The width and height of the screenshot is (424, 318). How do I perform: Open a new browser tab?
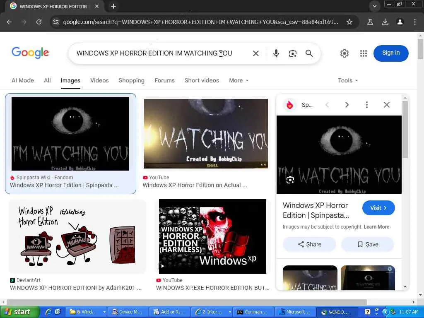[113, 6]
